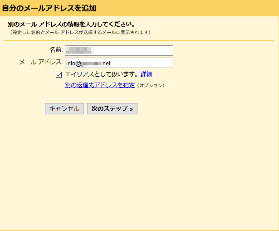Focus the メール アドレス input field
Image resolution: width=279 pixels, height=231 pixels.
[119, 63]
